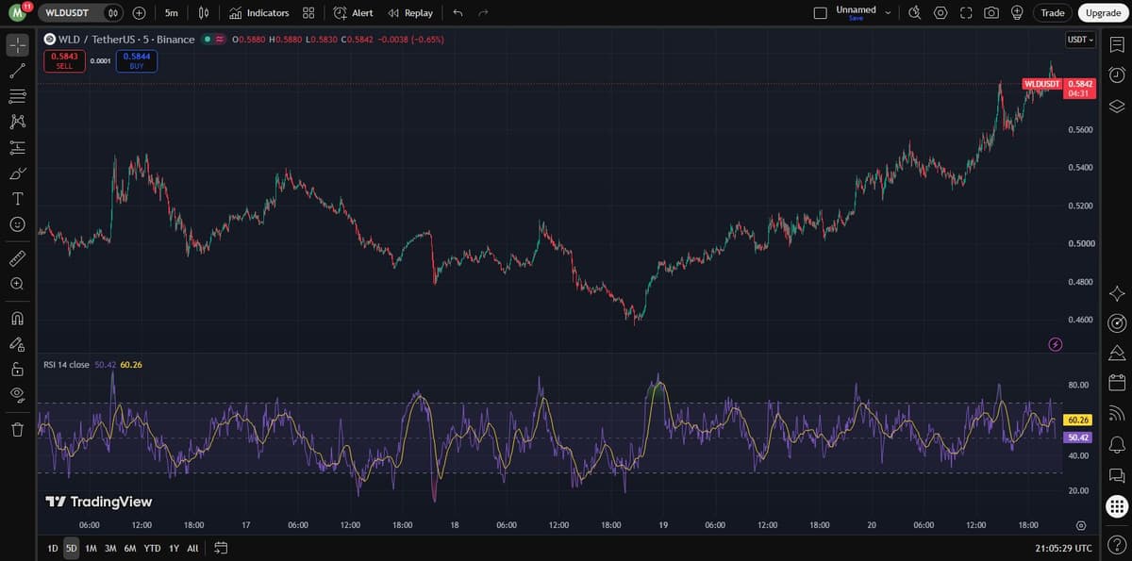Open the candlestick chart type menu
The height and width of the screenshot is (561, 1132).
click(203, 13)
